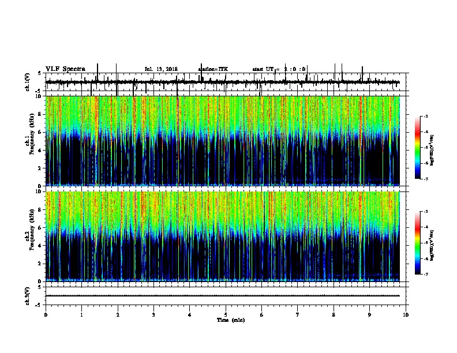Click the last time-axis tick label "10"
457x353 pixels.
tap(406, 315)
